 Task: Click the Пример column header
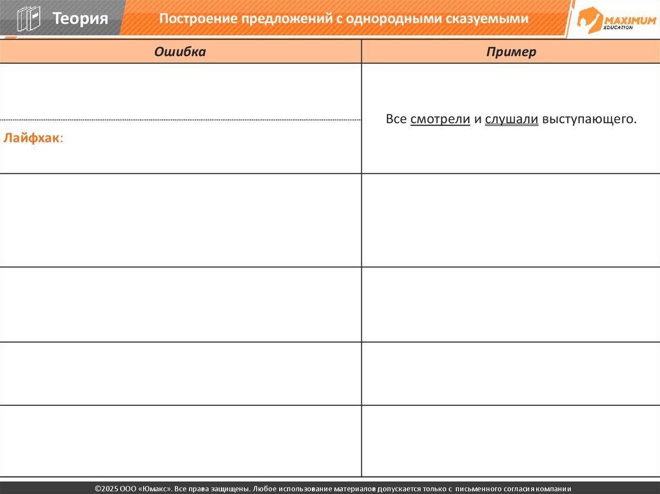511,52
